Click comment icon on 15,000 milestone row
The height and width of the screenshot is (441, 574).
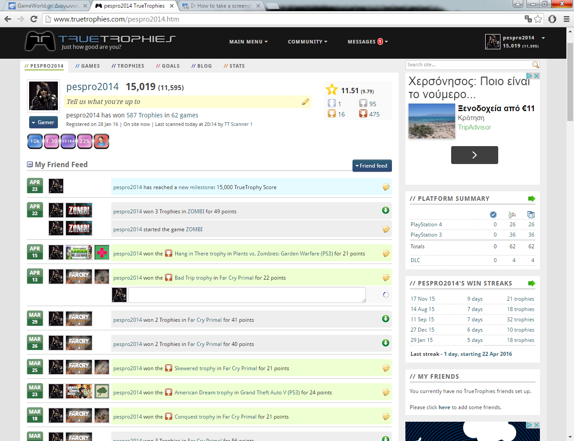[386, 187]
